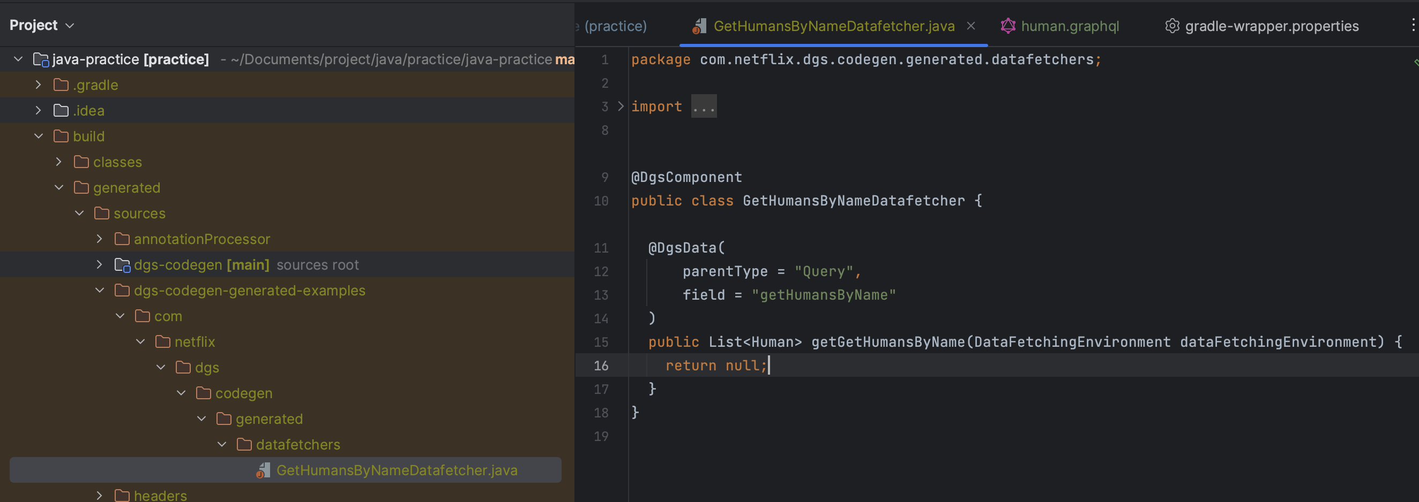
Task: Collapse the import statements fold on line 3
Action: (622, 105)
